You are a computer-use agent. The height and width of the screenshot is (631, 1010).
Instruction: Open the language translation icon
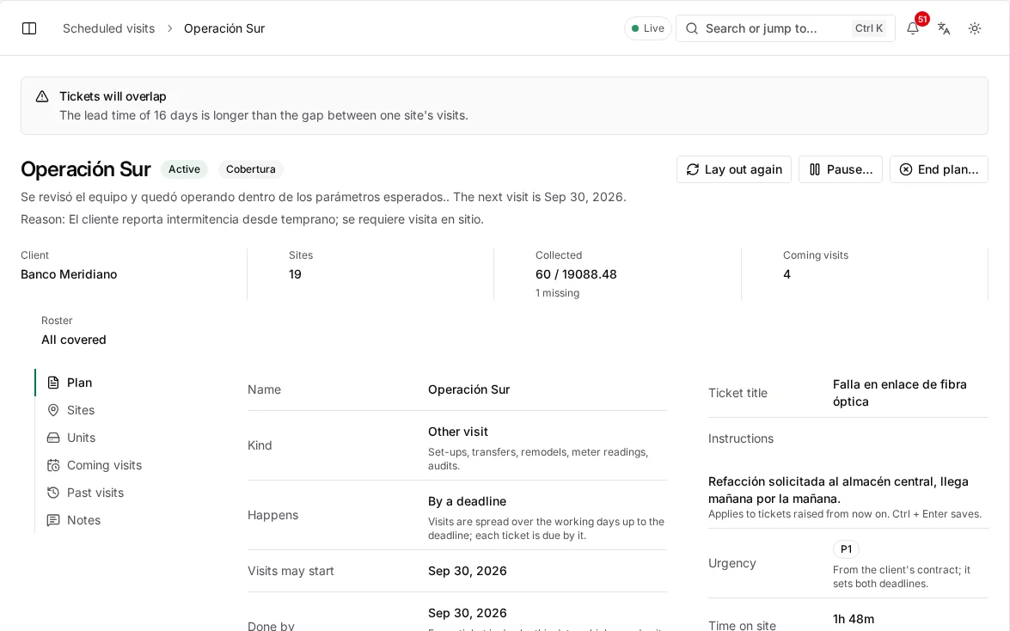[x=944, y=28]
